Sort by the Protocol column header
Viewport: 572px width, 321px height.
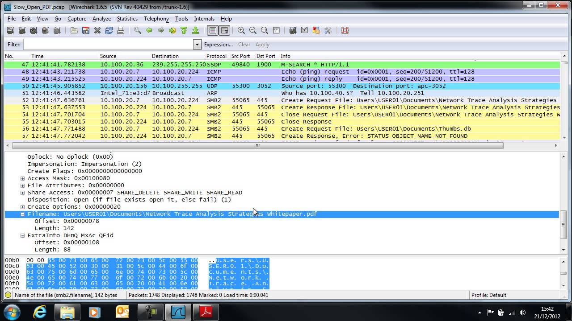click(x=217, y=56)
